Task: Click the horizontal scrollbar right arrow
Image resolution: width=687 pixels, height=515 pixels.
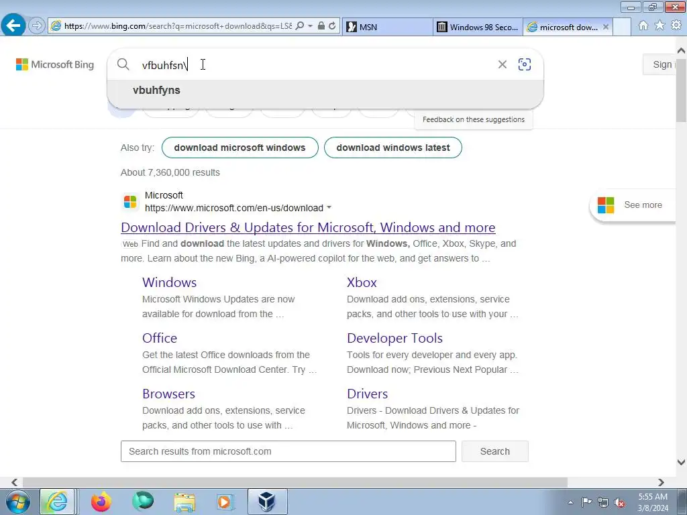Action: pyautogui.click(x=661, y=483)
